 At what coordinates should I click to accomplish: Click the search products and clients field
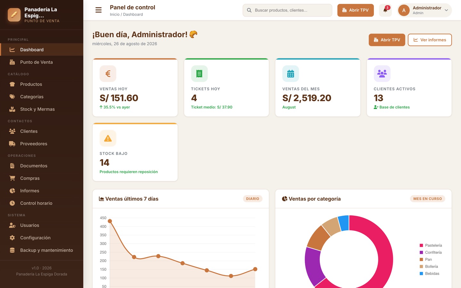coord(287,10)
